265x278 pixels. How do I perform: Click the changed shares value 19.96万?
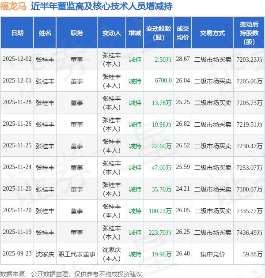tap(162, 254)
